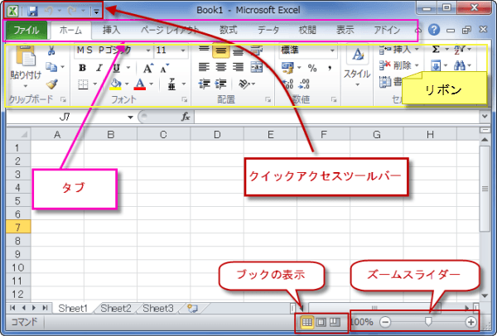Select the Sheet2 tab
This screenshot has height=336, width=497.
point(115,308)
